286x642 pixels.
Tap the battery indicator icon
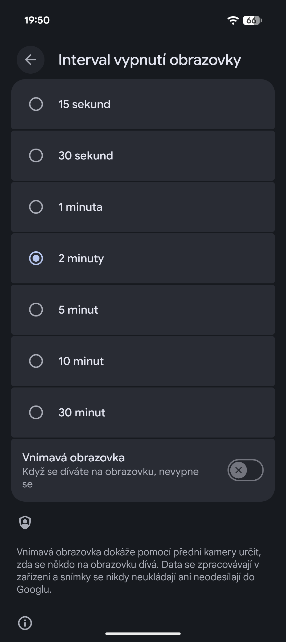pos(252,20)
